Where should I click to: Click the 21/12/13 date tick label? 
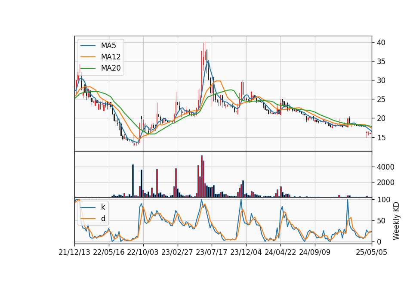point(74,252)
